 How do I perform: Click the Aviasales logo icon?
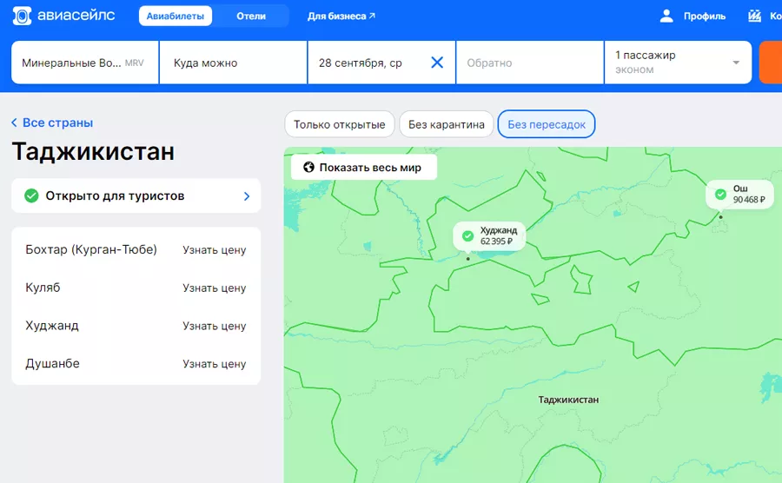pyautogui.click(x=23, y=16)
